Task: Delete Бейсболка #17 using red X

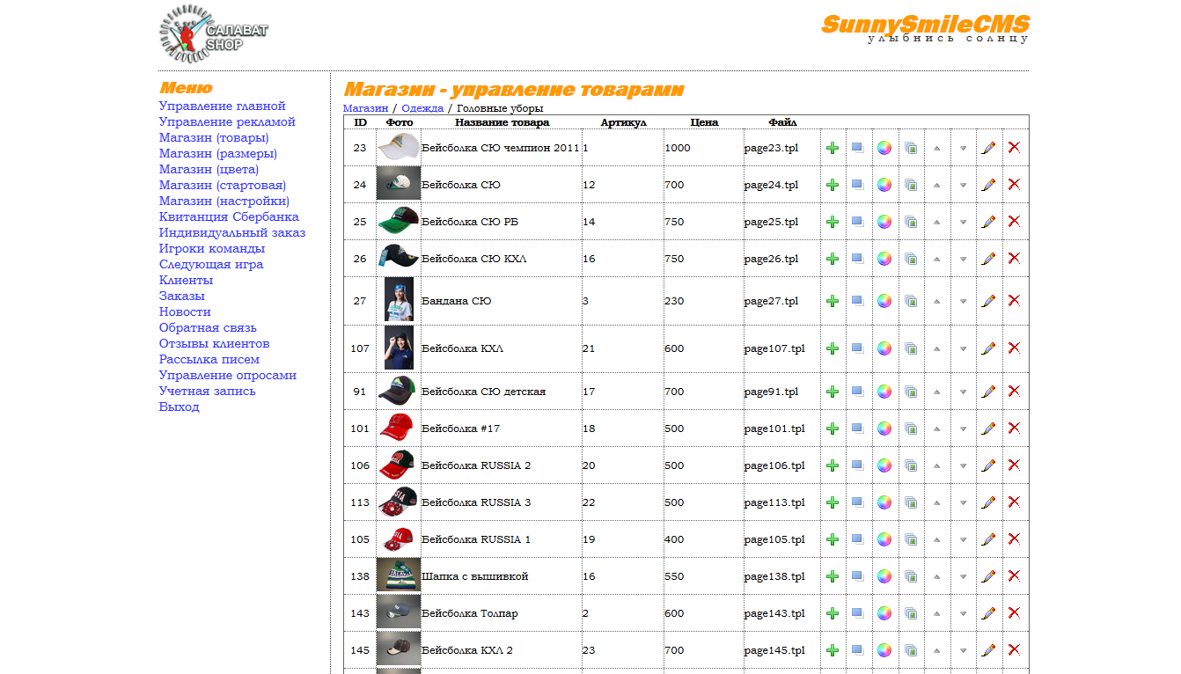Action: coord(1014,429)
